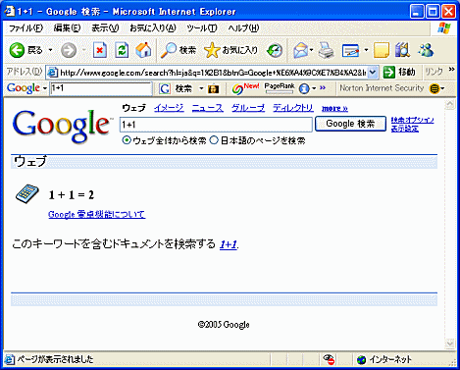Open the History clock icon

[x=275, y=50]
